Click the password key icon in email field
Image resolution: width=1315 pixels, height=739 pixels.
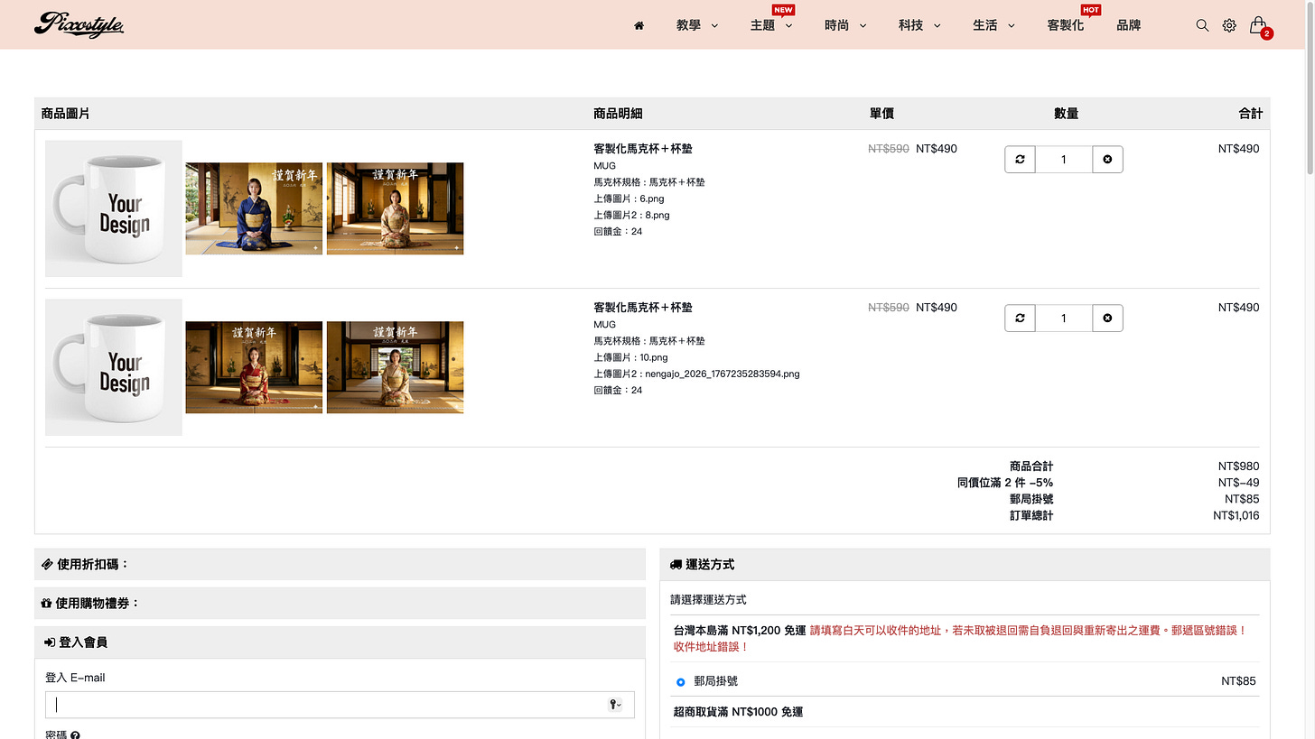[x=615, y=705]
